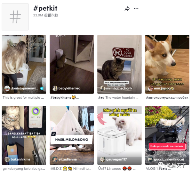Open the corgi video thumbnail

click(167, 64)
